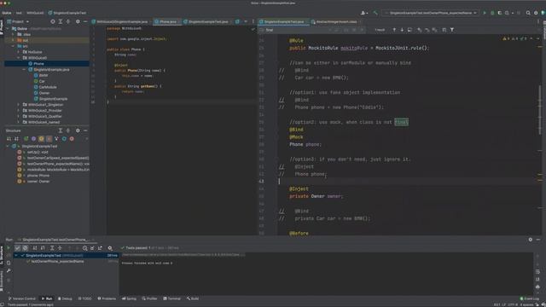Open Build tool window button at bottom
546x307 pixels.
[193, 298]
